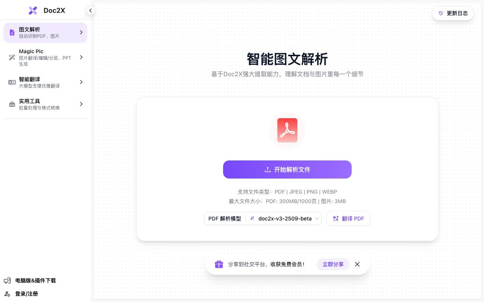Image resolution: width=484 pixels, height=302 pixels.
Task: Dismiss the share banner with X
Action: [357, 264]
